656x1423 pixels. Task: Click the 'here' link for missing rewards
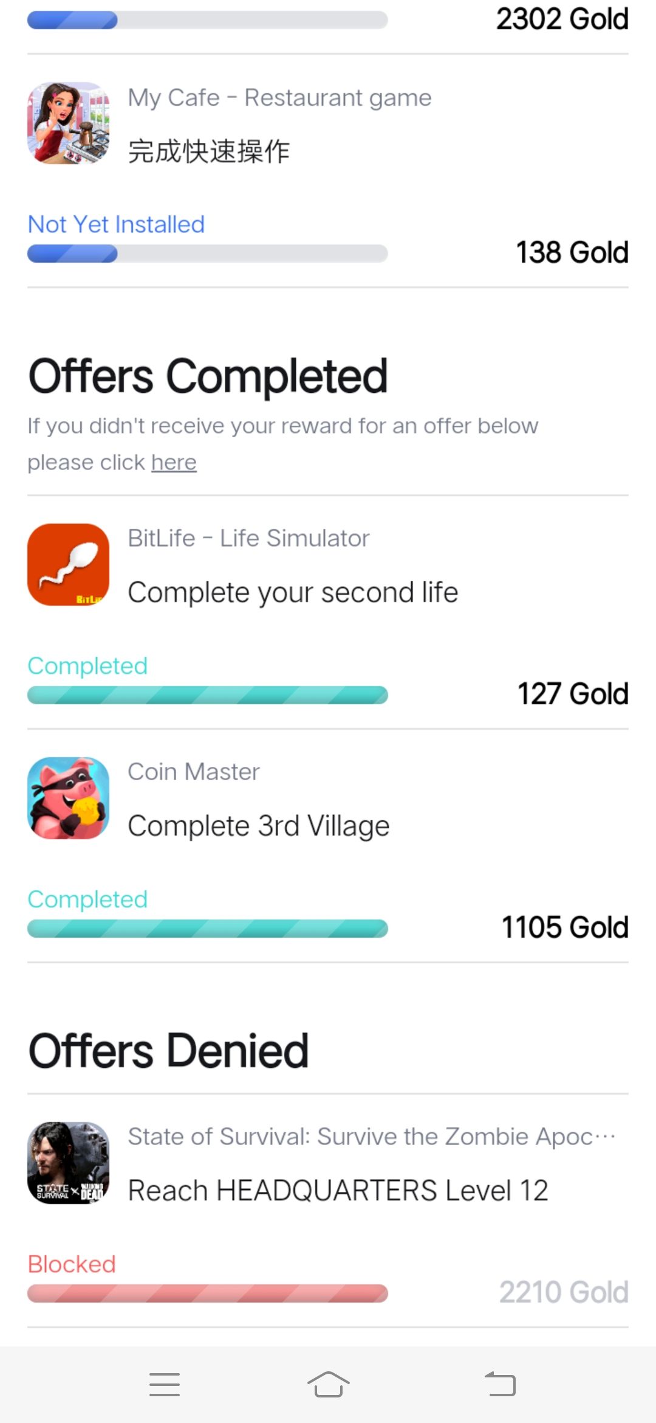174,462
